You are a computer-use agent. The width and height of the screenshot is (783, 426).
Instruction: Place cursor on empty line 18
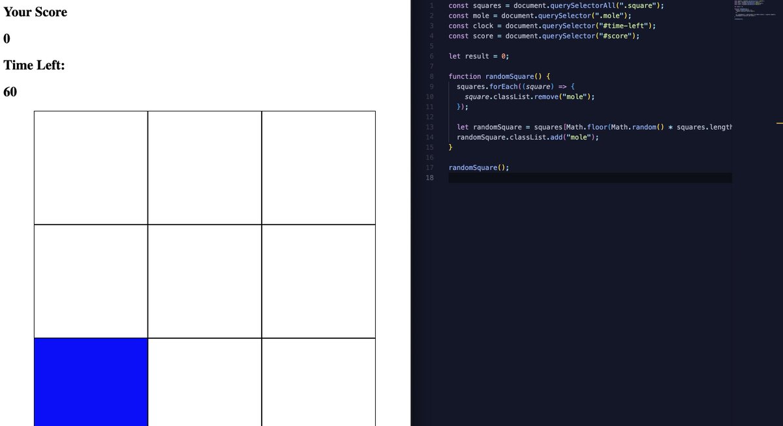[590, 178]
